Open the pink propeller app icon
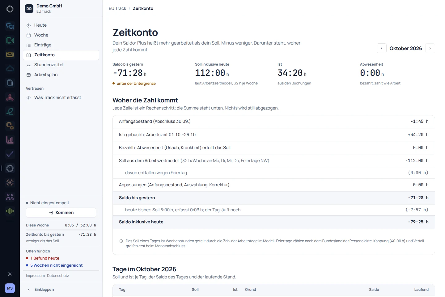445x297 pixels. point(10,97)
